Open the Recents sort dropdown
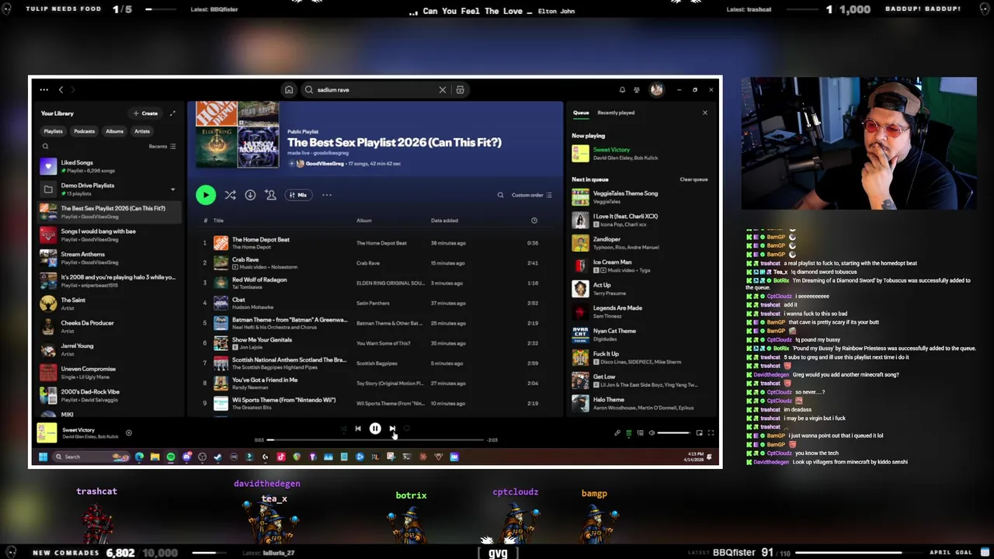 click(x=162, y=146)
